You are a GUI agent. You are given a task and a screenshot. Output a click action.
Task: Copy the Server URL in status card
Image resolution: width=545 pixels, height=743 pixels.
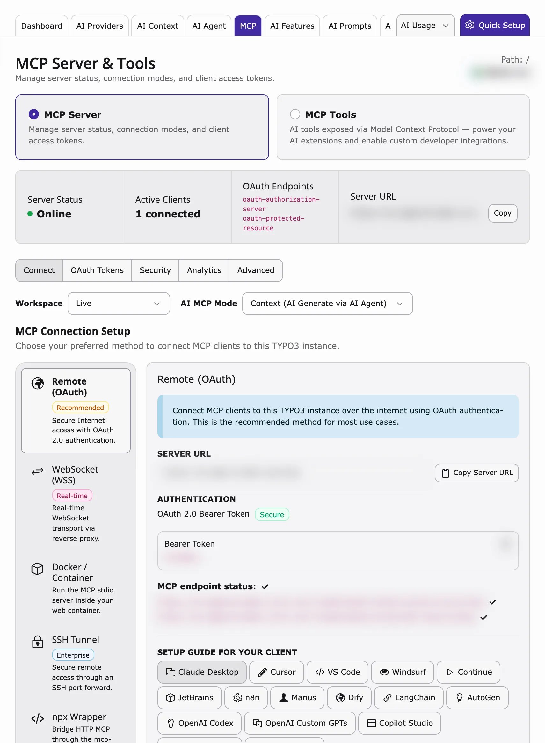pyautogui.click(x=502, y=213)
